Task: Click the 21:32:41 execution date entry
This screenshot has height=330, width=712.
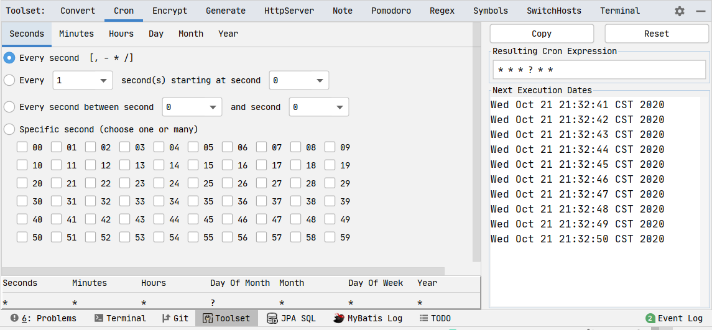Action: (x=577, y=105)
